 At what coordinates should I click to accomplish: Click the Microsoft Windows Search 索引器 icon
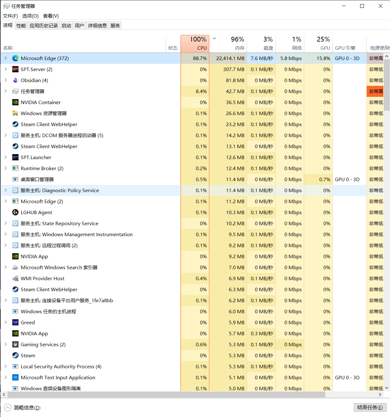tap(15, 267)
